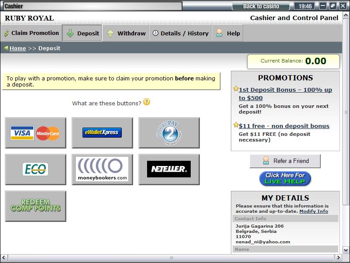Open the Claim Promotion tab
Viewport: 350px width, 263px height.
(31, 33)
